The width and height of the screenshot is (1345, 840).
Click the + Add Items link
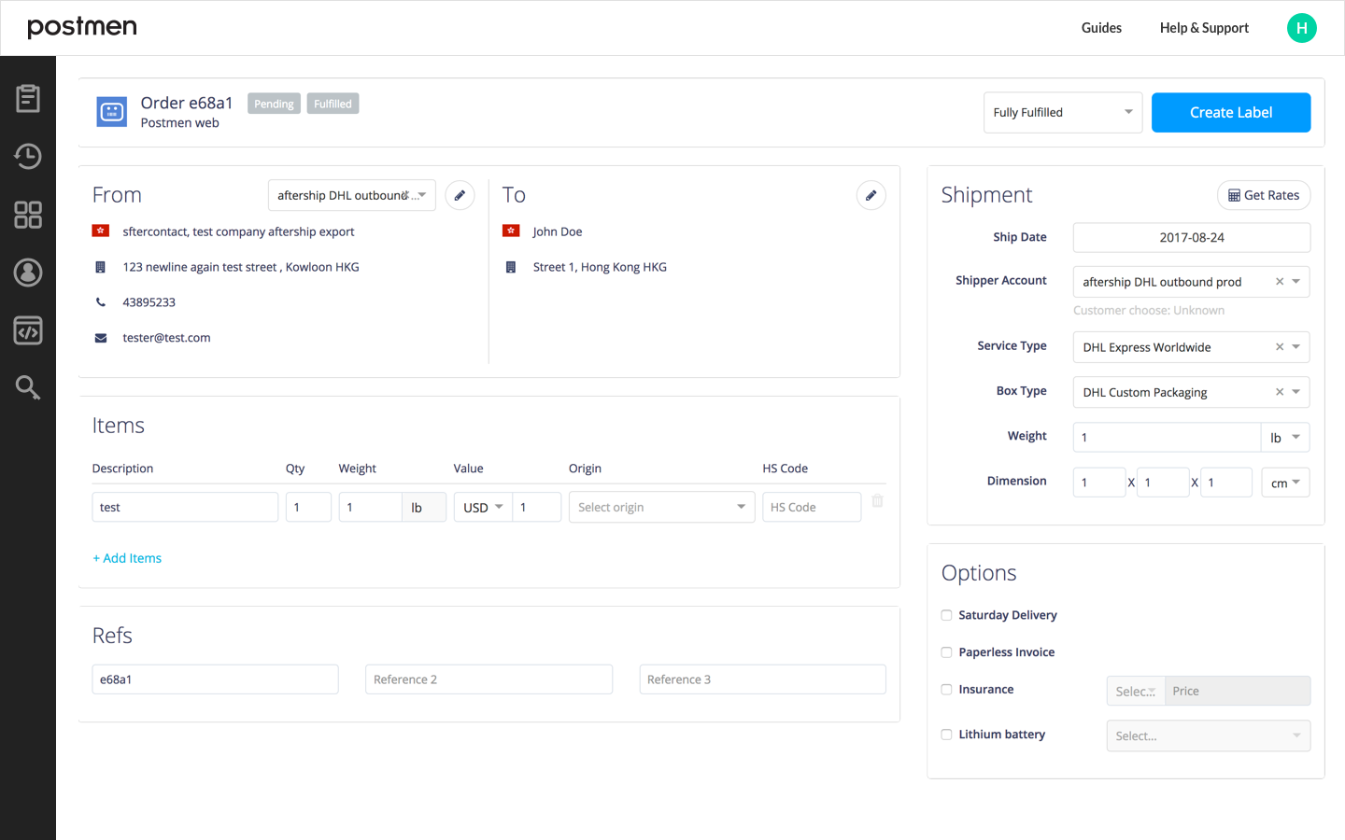[127, 558]
